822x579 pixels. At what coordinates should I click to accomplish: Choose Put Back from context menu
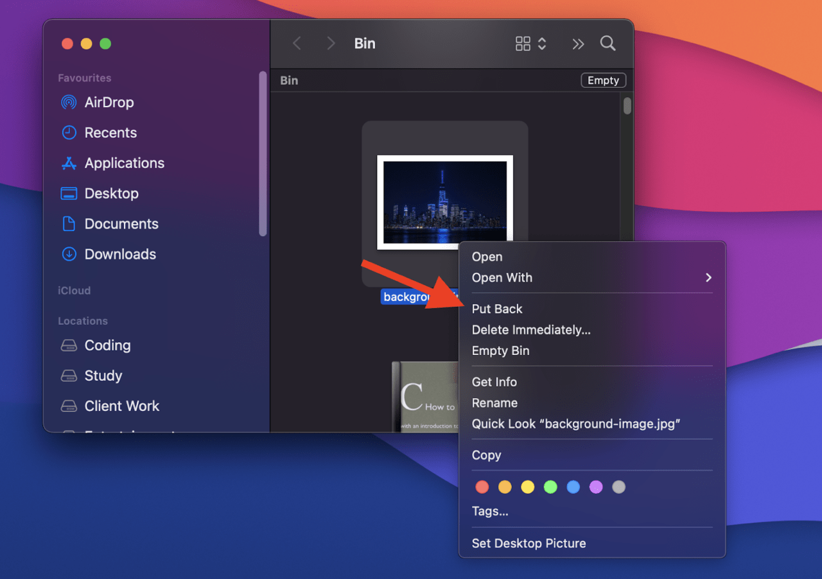tap(497, 309)
